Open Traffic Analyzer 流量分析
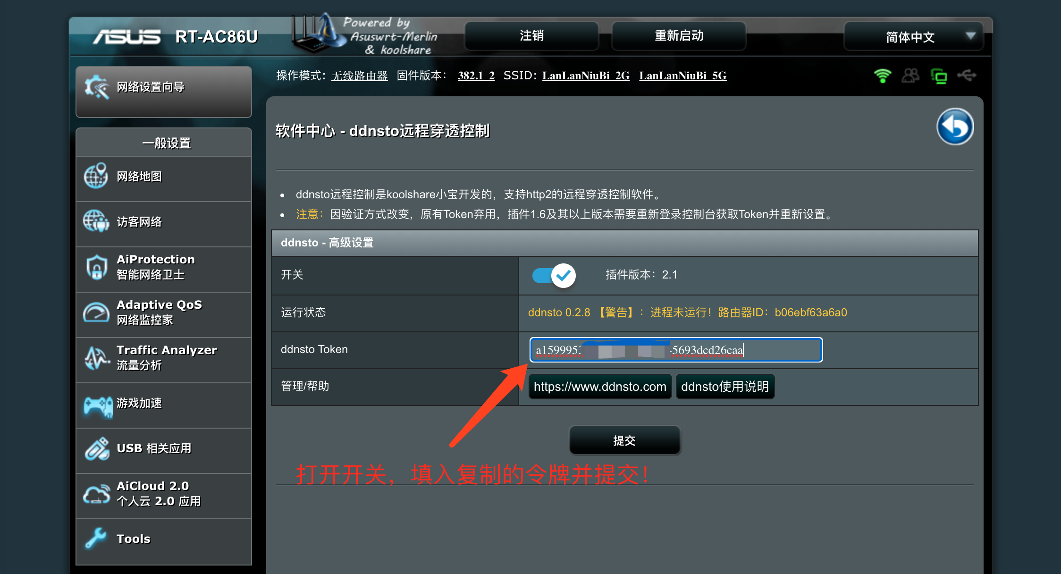 tap(164, 360)
